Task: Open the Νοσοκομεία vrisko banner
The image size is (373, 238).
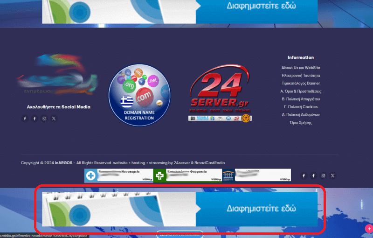Action: click(118, 175)
